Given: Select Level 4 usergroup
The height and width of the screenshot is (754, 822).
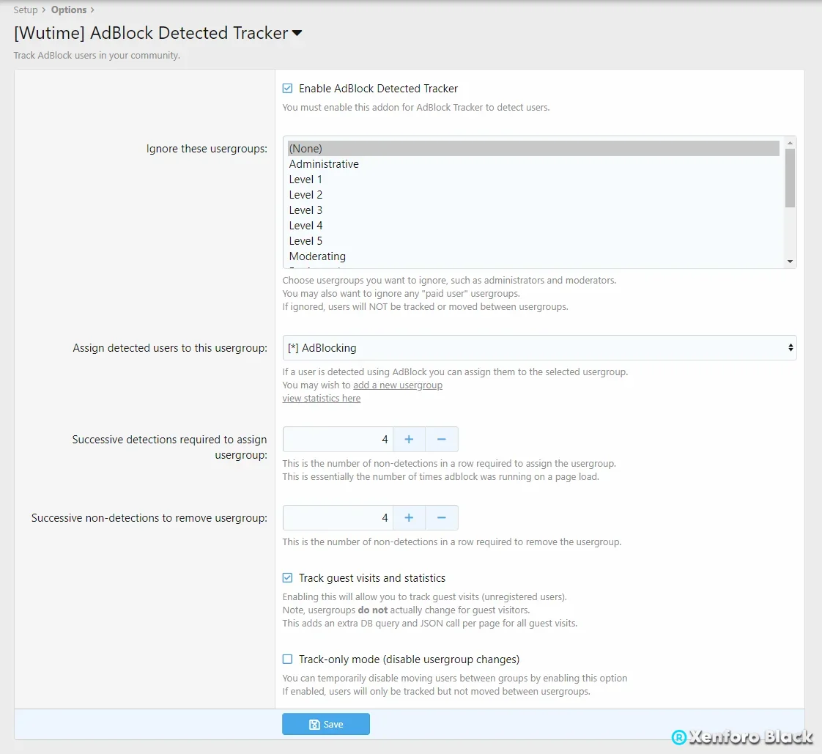Looking at the screenshot, I should [533, 226].
